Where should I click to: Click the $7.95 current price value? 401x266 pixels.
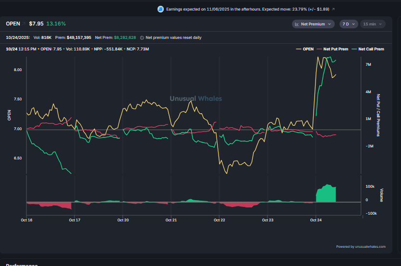(36, 24)
